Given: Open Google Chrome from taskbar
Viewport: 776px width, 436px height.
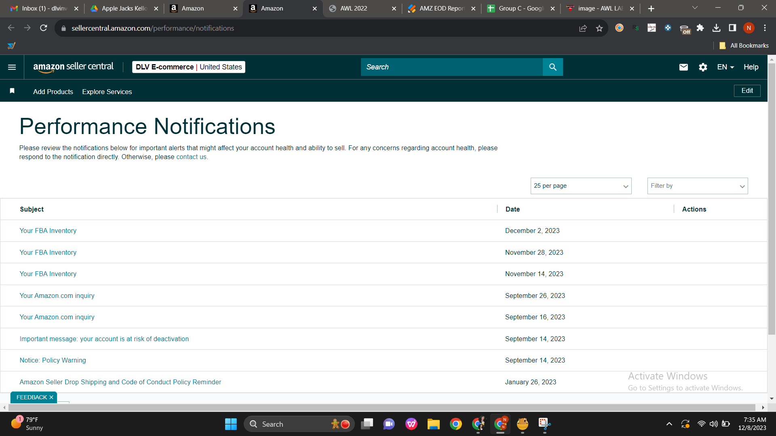Looking at the screenshot, I should click(x=456, y=424).
